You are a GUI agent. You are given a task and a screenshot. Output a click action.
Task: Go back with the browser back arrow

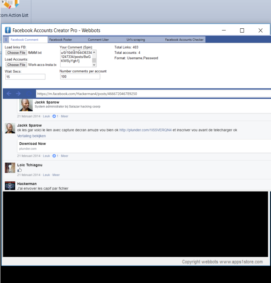pyautogui.click(x=9, y=93)
